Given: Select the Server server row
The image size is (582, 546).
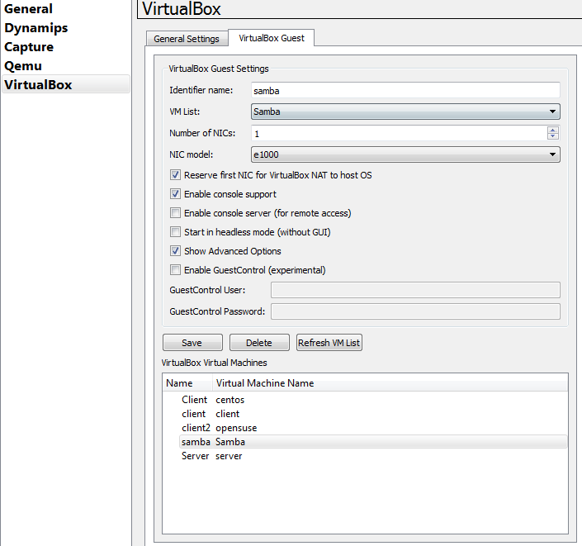Looking at the screenshot, I should pyautogui.click(x=373, y=456).
